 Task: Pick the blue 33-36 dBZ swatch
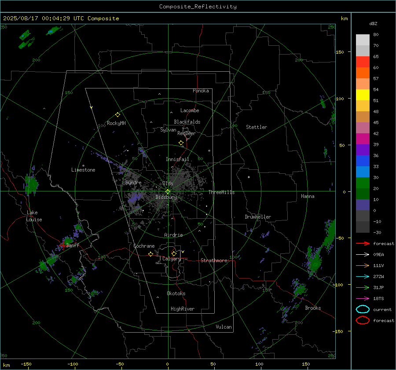[x=363, y=161]
